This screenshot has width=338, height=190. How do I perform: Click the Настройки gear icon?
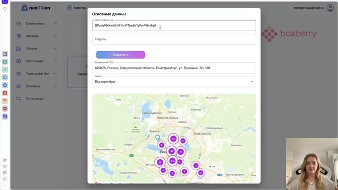coord(19,61)
